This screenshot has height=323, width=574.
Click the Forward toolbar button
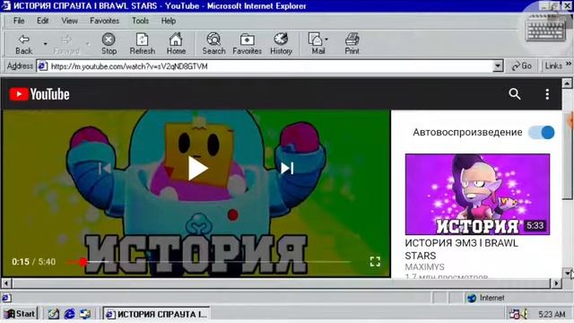(x=66, y=44)
